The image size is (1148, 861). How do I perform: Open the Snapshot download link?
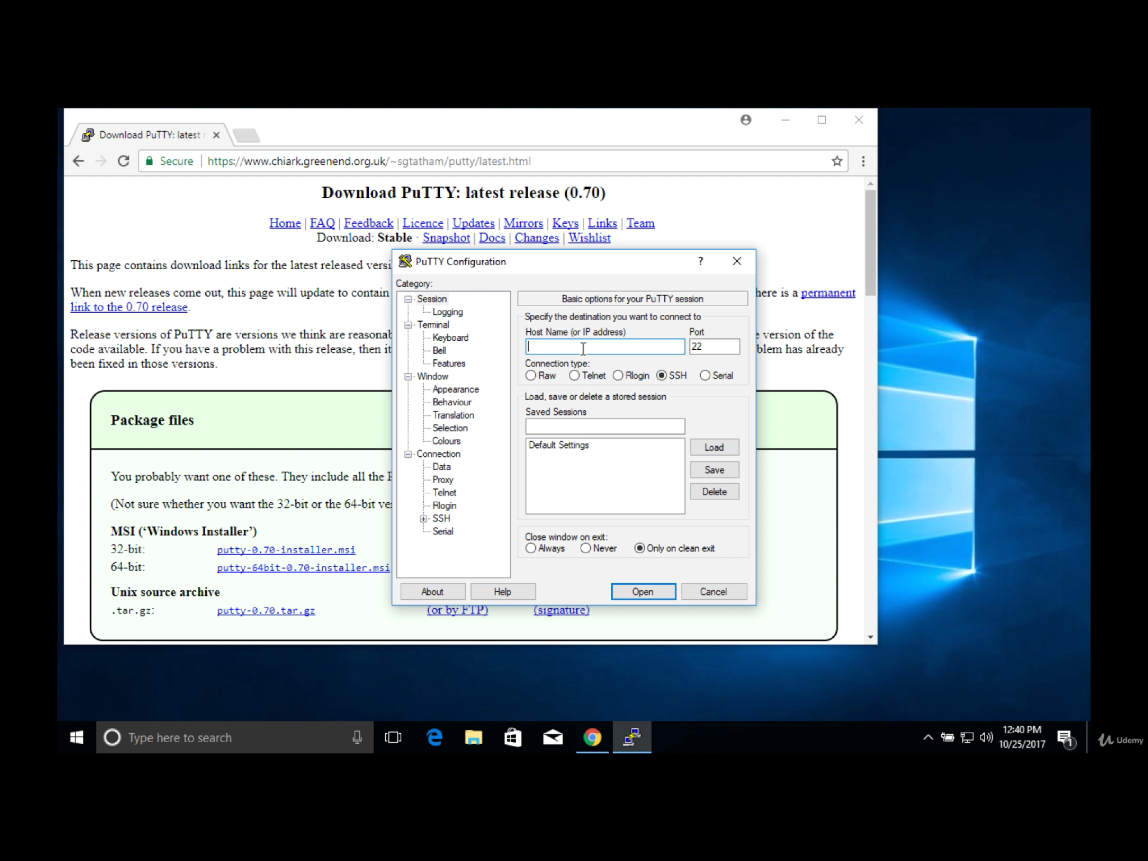point(446,238)
